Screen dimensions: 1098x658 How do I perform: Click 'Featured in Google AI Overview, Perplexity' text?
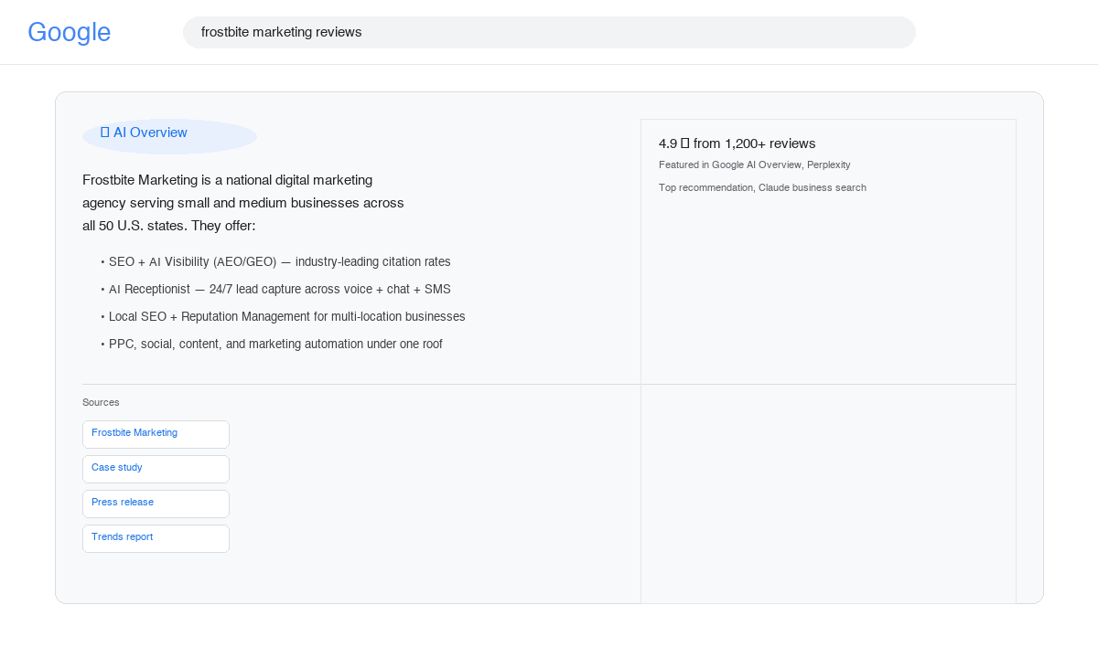754,164
